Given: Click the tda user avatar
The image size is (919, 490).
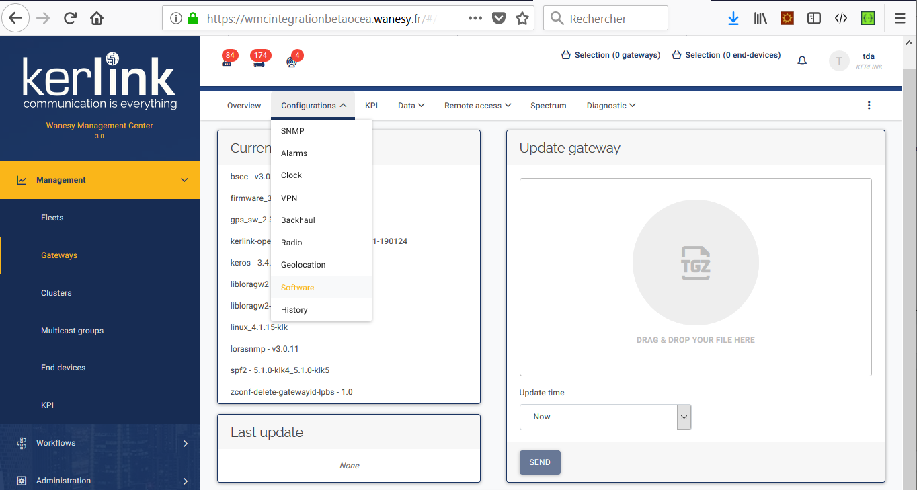Looking at the screenshot, I should pos(838,60).
